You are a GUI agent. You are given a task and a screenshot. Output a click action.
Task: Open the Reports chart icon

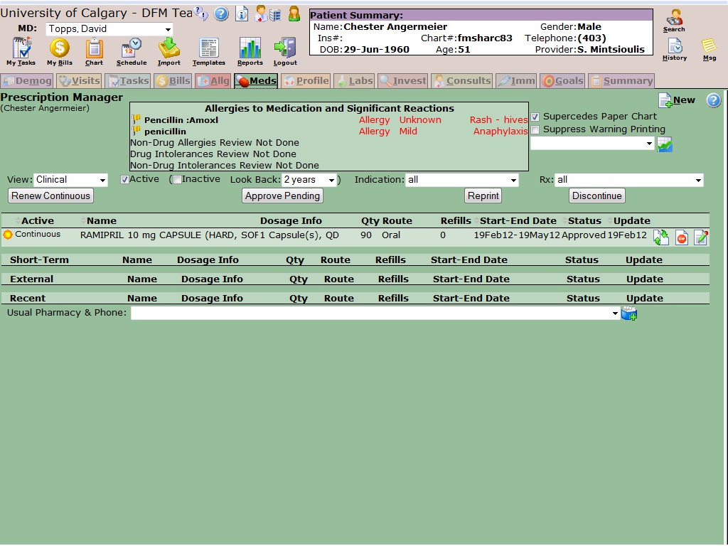(x=250, y=50)
